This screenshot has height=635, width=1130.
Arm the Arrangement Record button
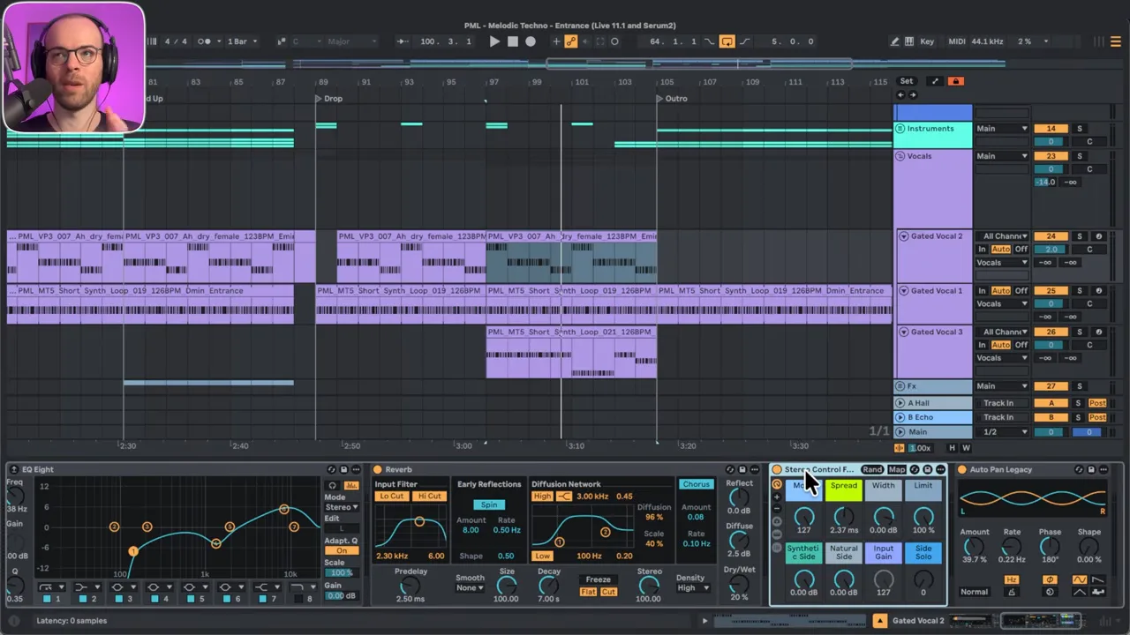pos(531,41)
